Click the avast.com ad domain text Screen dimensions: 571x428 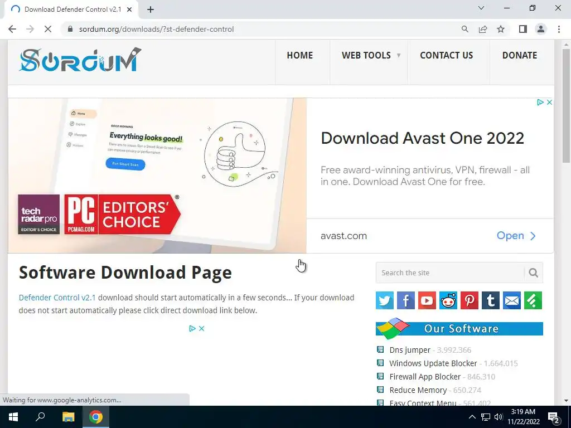point(343,236)
